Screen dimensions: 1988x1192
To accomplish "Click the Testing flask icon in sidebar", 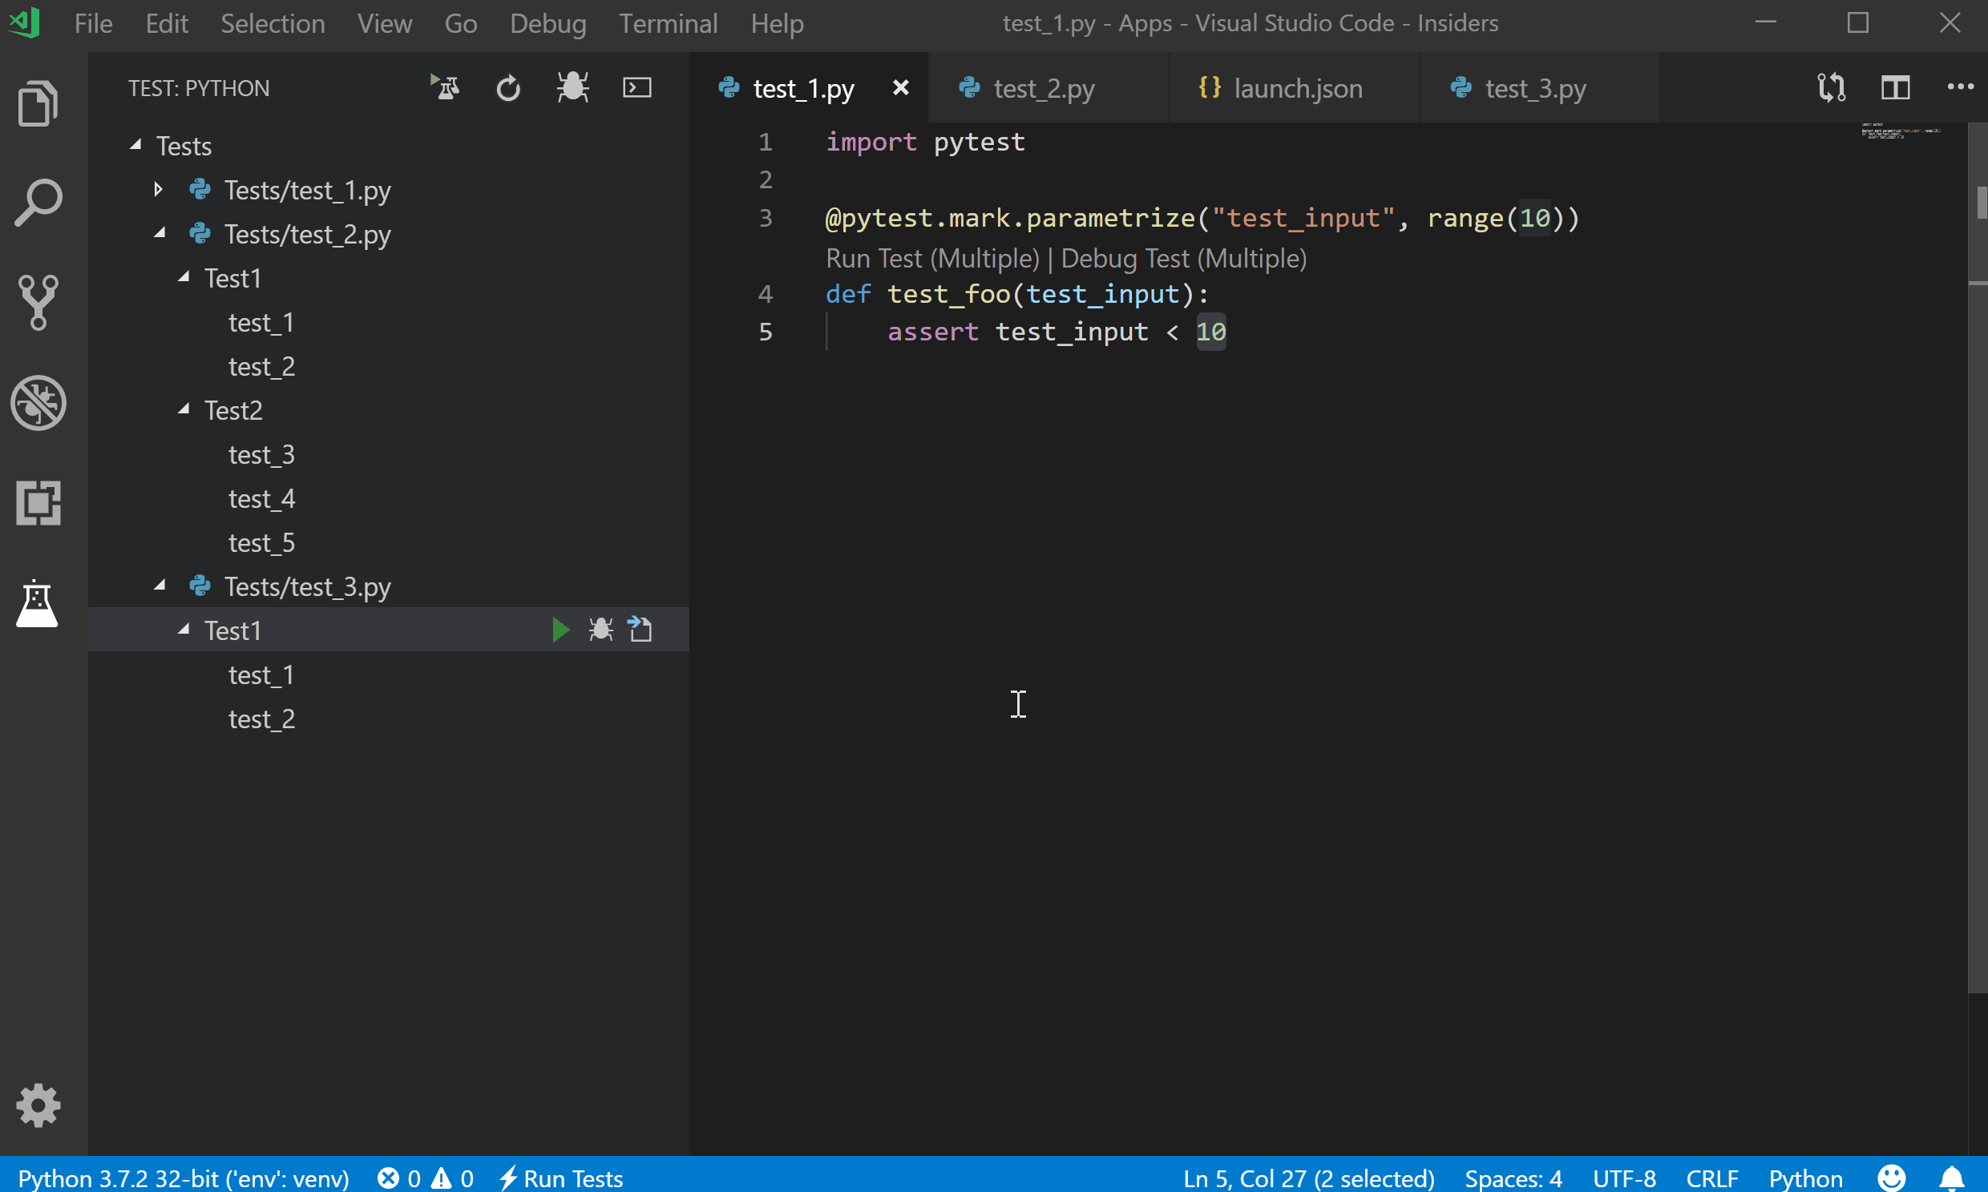I will click(38, 600).
